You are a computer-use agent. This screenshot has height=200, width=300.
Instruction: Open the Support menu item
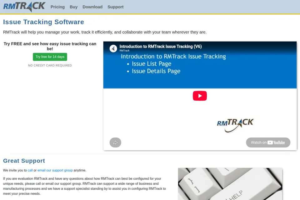tap(115, 7)
